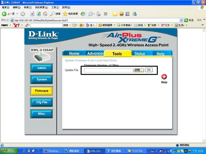Click the Yahoo toolbar search input field
This screenshot has width=206, height=154.
(x=47, y=25)
